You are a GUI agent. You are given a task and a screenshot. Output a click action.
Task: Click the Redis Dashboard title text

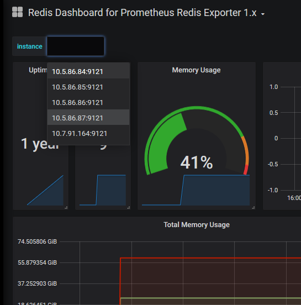pyautogui.click(x=142, y=13)
